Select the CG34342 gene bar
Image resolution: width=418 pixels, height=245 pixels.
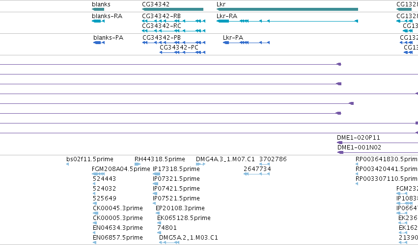pos(172,9)
